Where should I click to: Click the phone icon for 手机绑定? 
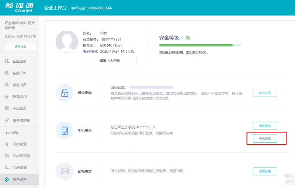click(x=65, y=130)
